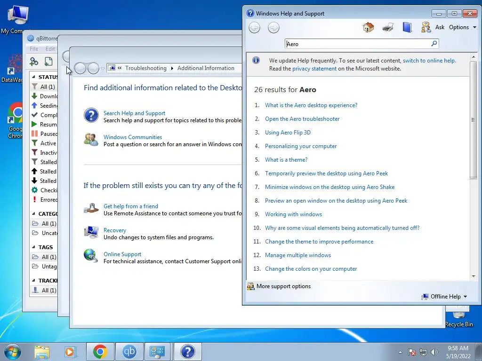Open Windows Explorer from the taskbar

(x=42, y=352)
